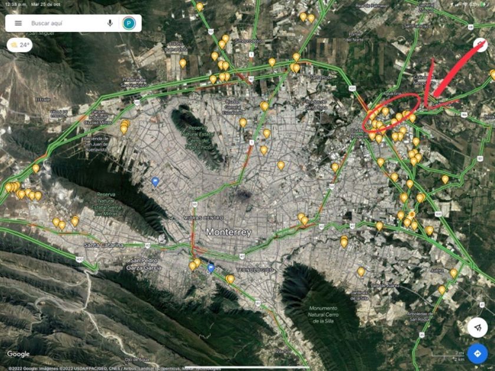Select the Mitras Centro label
This screenshot has height=371, width=495.
[x=204, y=218]
